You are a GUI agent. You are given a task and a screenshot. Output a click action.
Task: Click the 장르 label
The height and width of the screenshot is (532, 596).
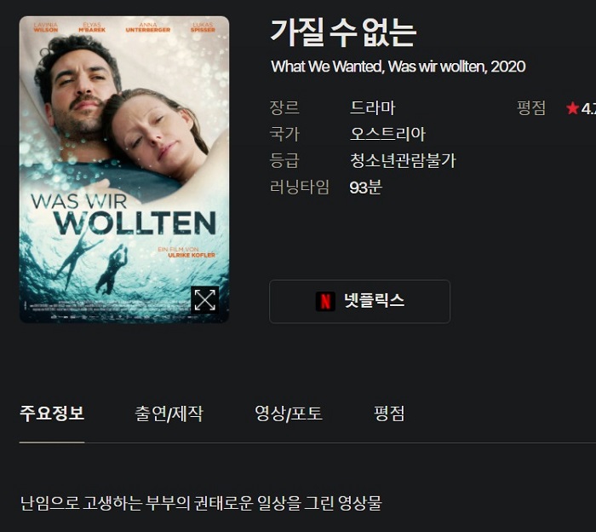[284, 107]
